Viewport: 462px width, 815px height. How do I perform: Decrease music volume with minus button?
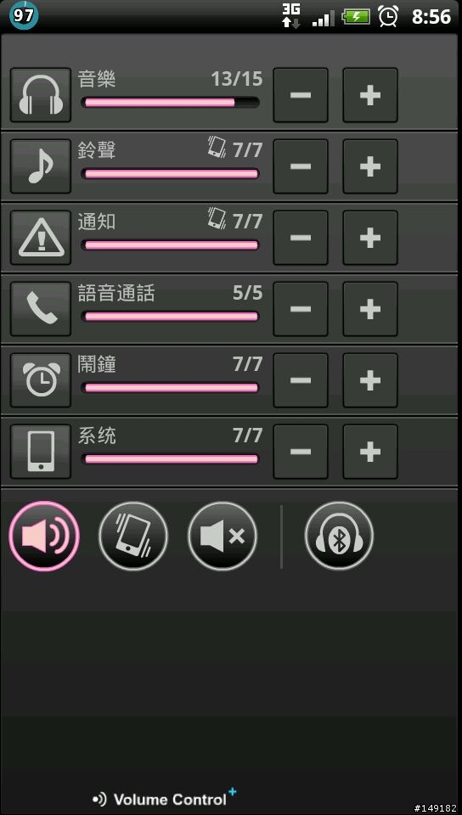pyautogui.click(x=301, y=95)
